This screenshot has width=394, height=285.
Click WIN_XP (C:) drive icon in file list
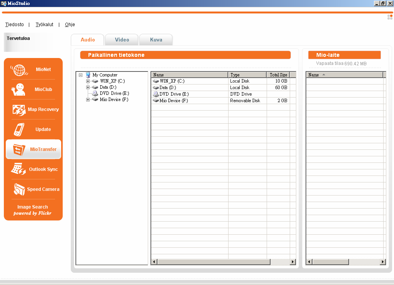click(156, 81)
